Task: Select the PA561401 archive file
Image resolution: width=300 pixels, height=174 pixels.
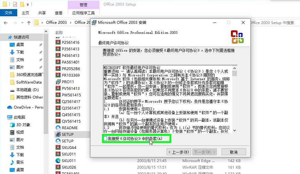Action: pos(70,62)
